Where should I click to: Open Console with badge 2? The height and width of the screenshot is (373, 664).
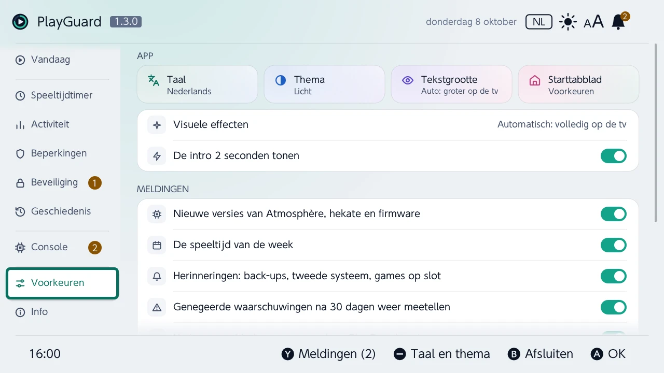tap(62, 247)
